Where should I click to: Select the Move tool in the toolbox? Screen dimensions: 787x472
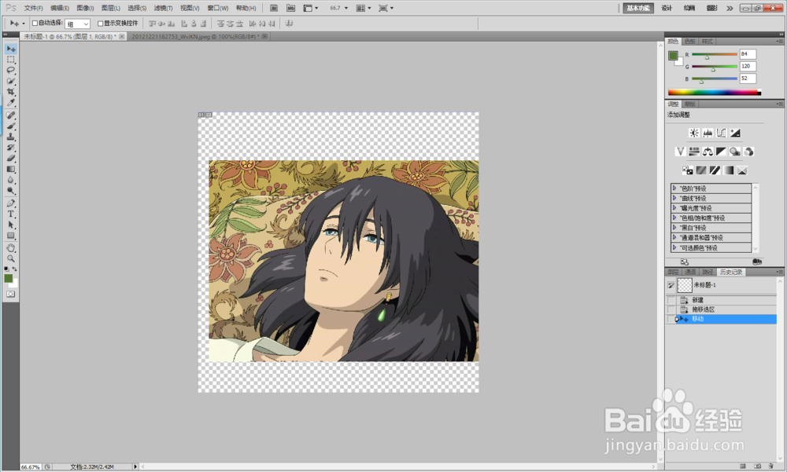[x=10, y=49]
